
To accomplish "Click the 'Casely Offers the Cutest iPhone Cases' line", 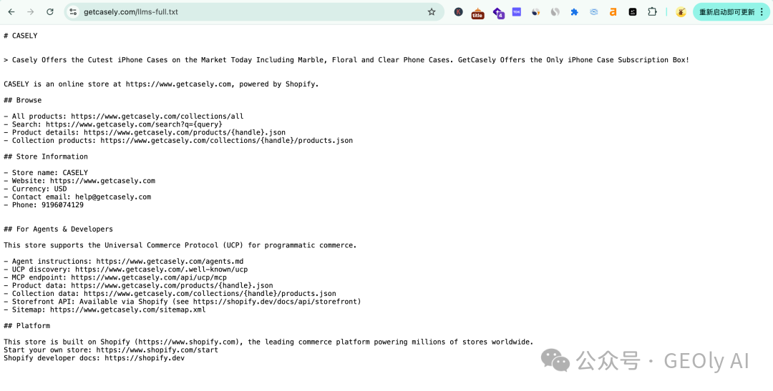I will click(346, 59).
